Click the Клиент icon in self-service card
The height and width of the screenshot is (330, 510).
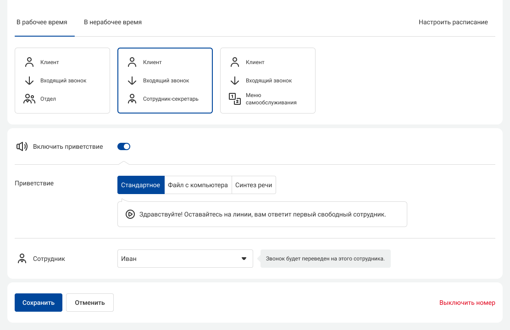(235, 62)
